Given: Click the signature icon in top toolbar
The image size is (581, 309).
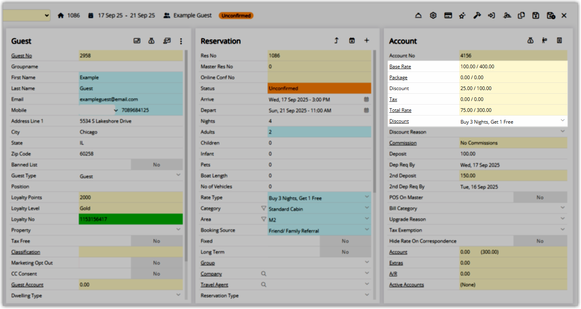Looking at the screenshot, I should click(507, 15).
